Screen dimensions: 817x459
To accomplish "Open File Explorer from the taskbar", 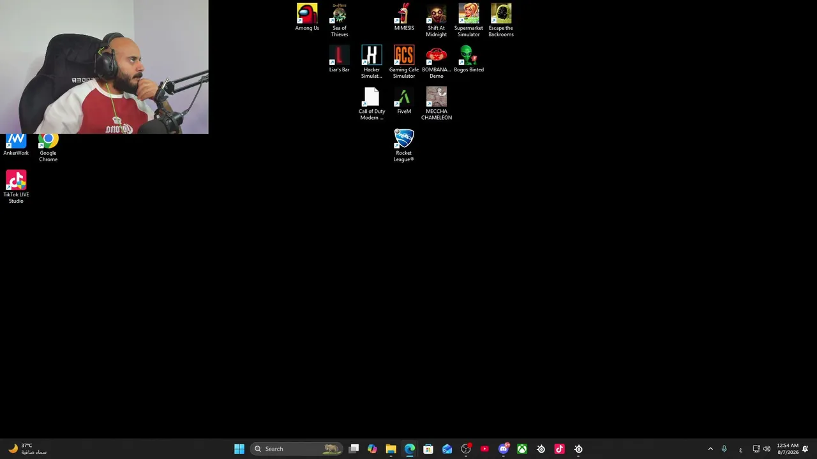I will (391, 449).
